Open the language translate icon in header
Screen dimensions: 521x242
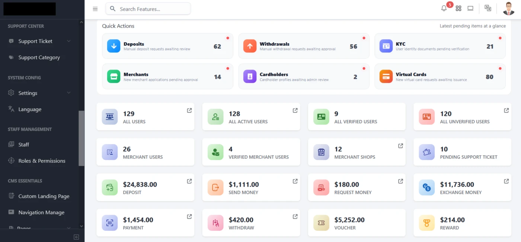point(488,8)
